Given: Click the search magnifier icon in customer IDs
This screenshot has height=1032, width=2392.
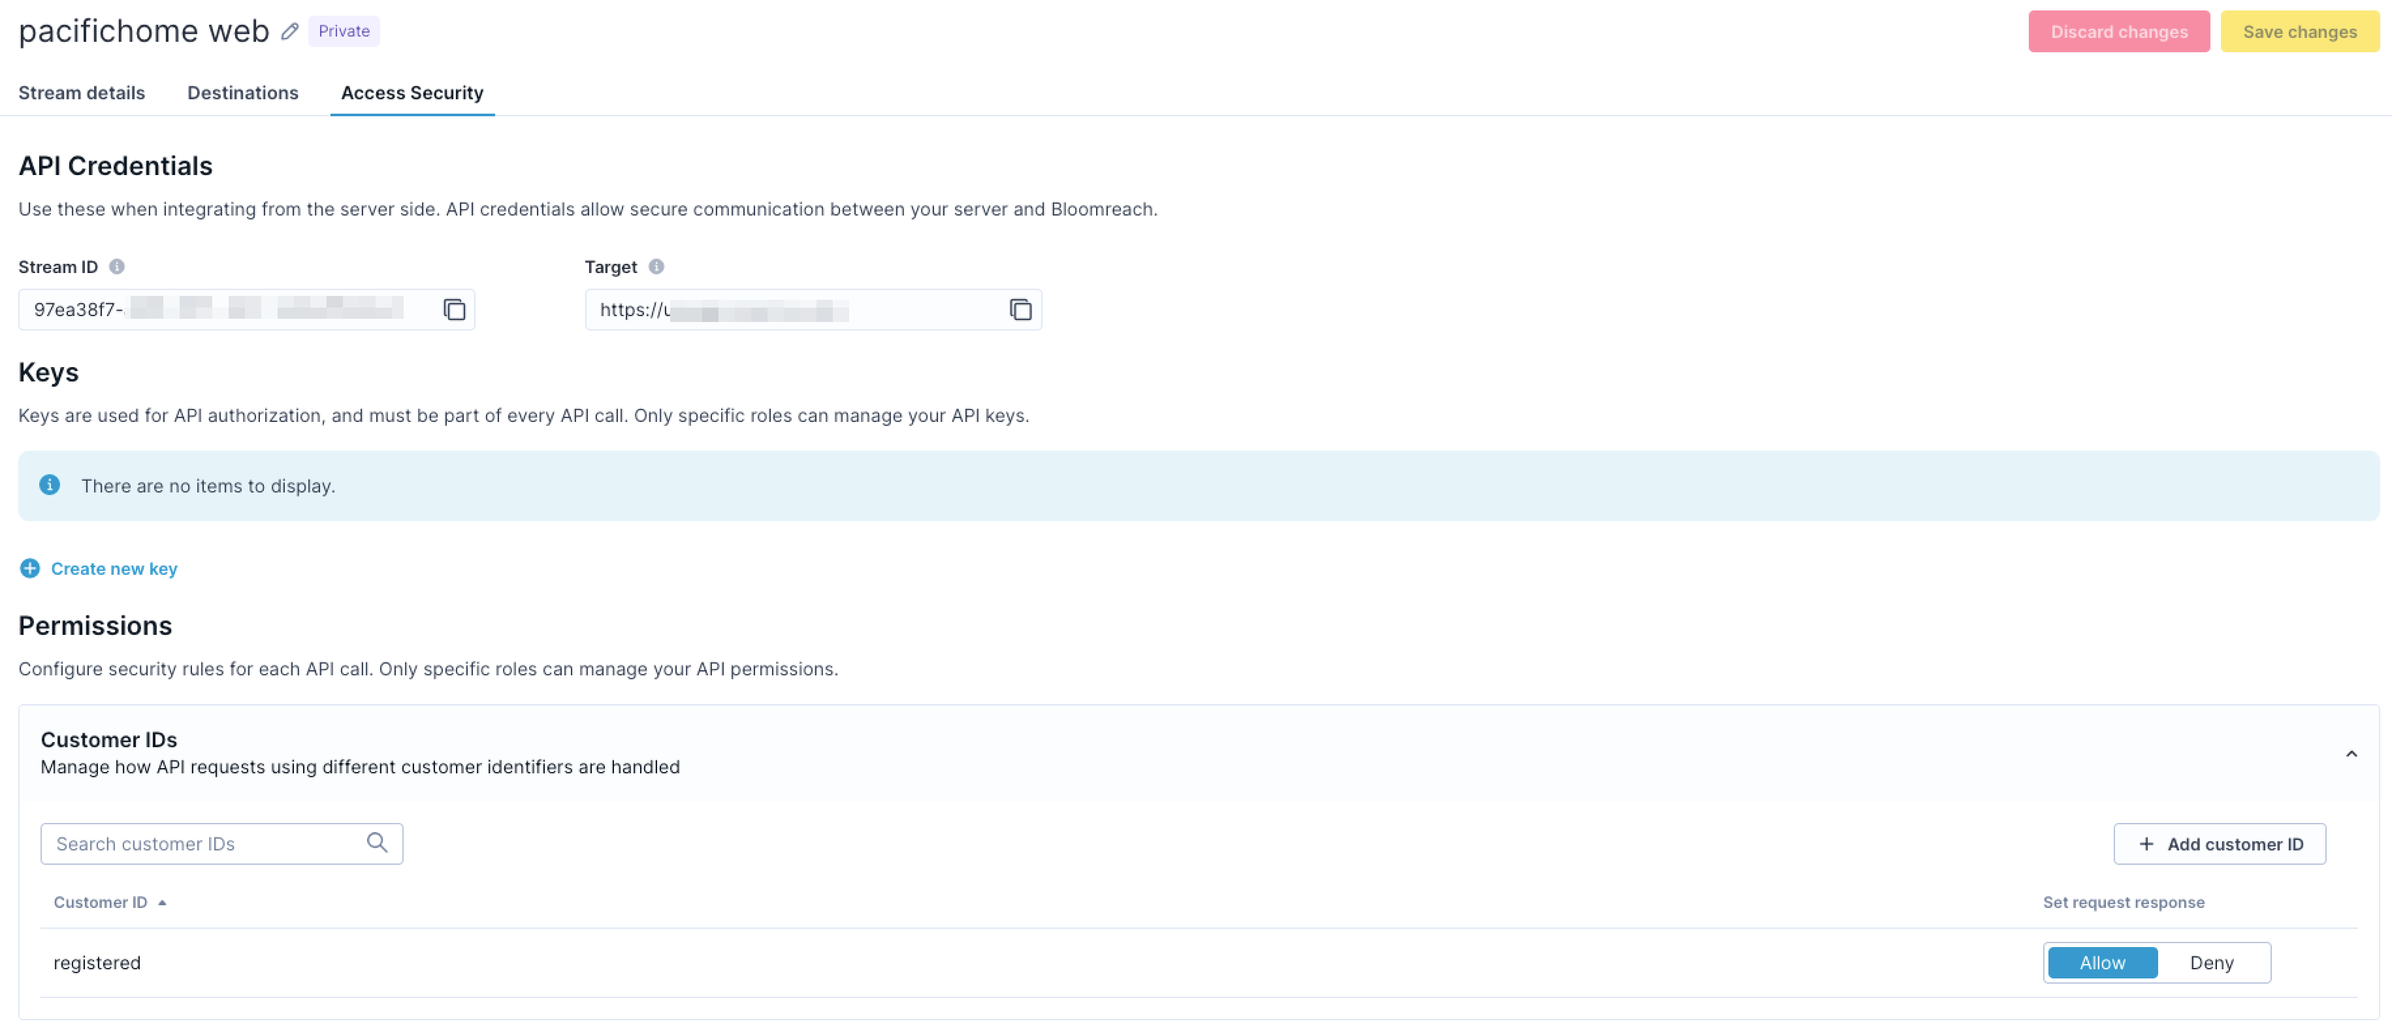Looking at the screenshot, I should (376, 843).
